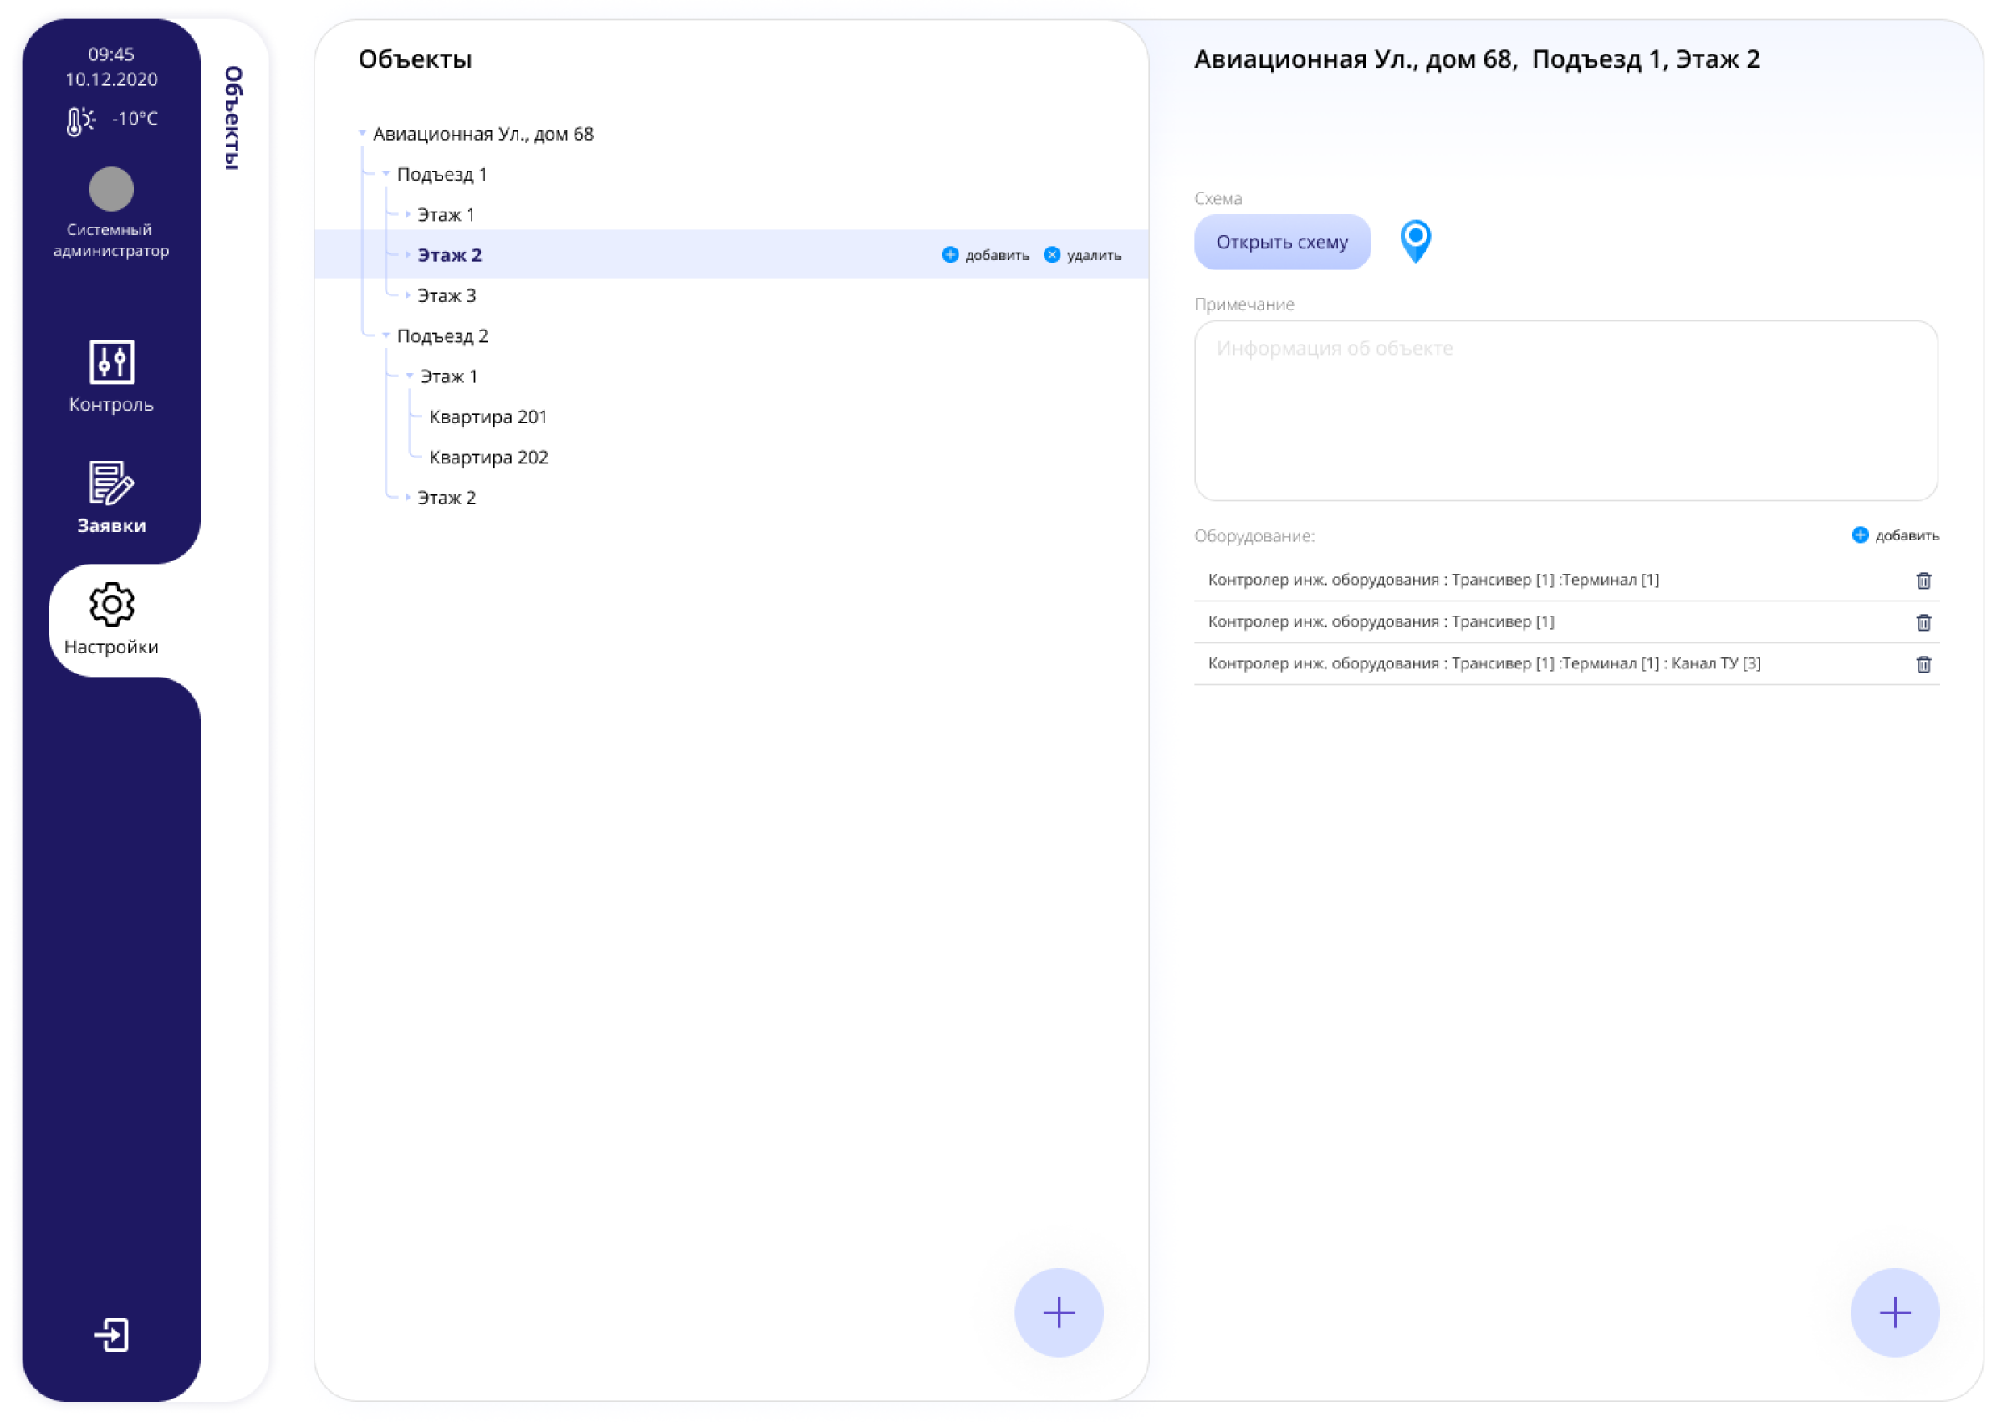Click добавить next to Оборудование
Image resolution: width=2007 pixels, height=1422 pixels.
[1895, 536]
